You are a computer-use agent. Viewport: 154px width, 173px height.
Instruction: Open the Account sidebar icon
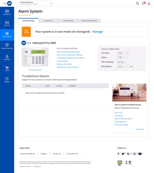(x=7, y=23)
